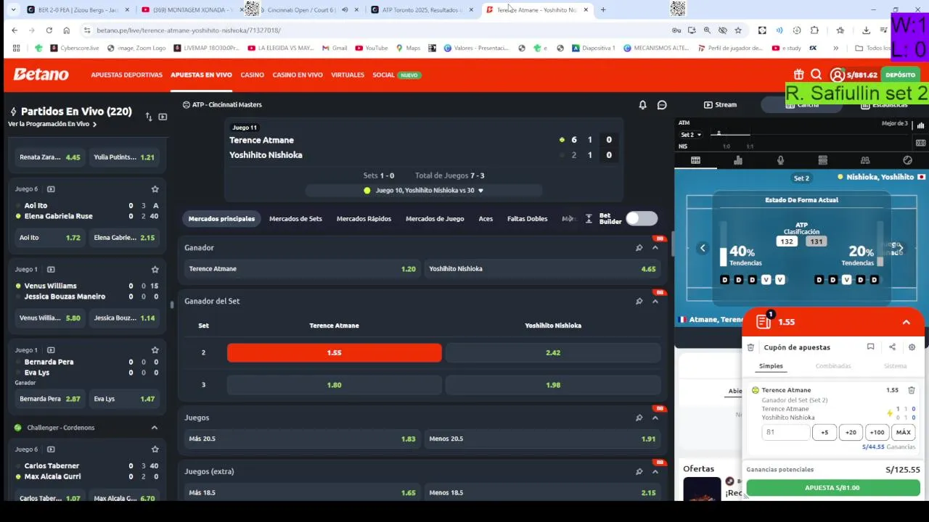Show next tracker slide with the right arrow
Viewport: 929px width, 522px height.
tap(900, 249)
